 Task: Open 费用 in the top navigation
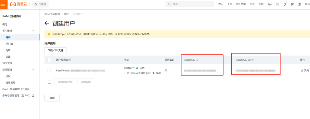point(221,4)
